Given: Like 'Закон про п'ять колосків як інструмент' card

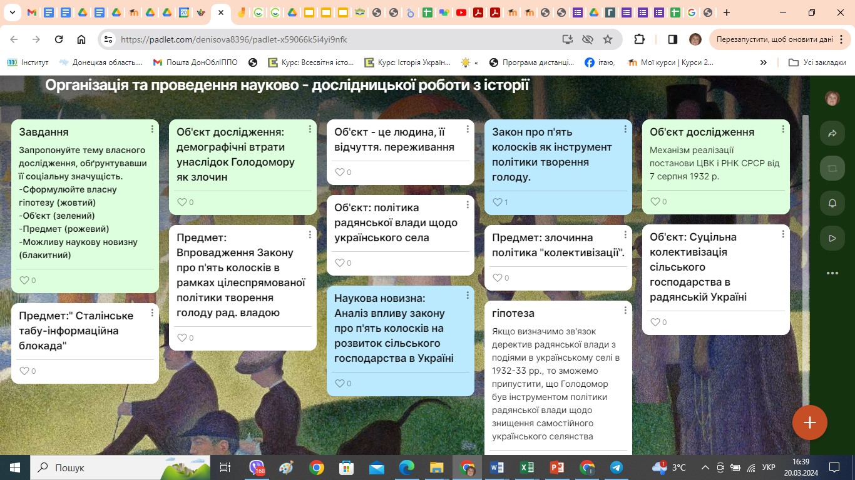Looking at the screenshot, I should 498,202.
